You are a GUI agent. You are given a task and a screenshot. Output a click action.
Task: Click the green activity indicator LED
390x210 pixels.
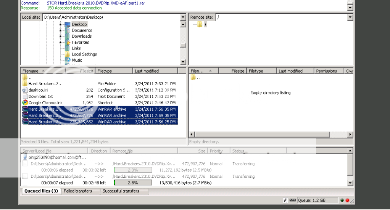tap(342, 200)
